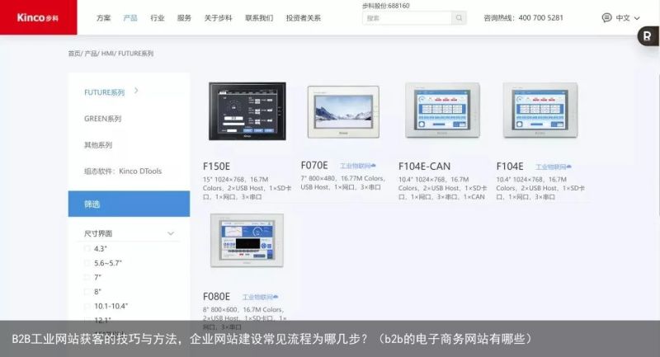The width and height of the screenshot is (660, 357).
Task: Open the F104E-CAN product image
Action: click(x=442, y=110)
